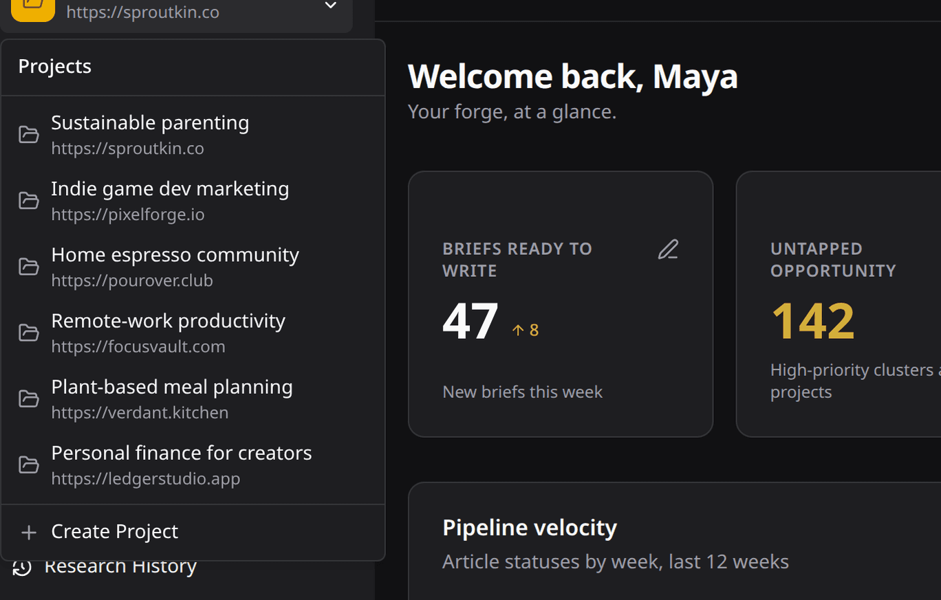Click the https://ledgerstudio.app URL text
Screen dimensions: 941x600
click(146, 478)
